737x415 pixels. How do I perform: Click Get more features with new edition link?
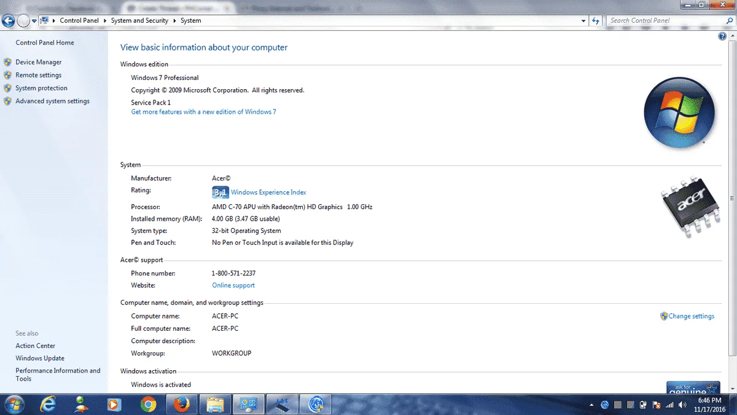pos(203,112)
